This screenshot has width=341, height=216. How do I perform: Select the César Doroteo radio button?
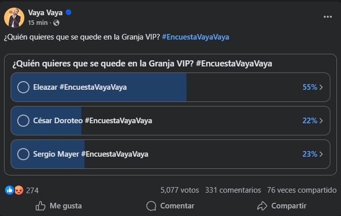point(23,121)
